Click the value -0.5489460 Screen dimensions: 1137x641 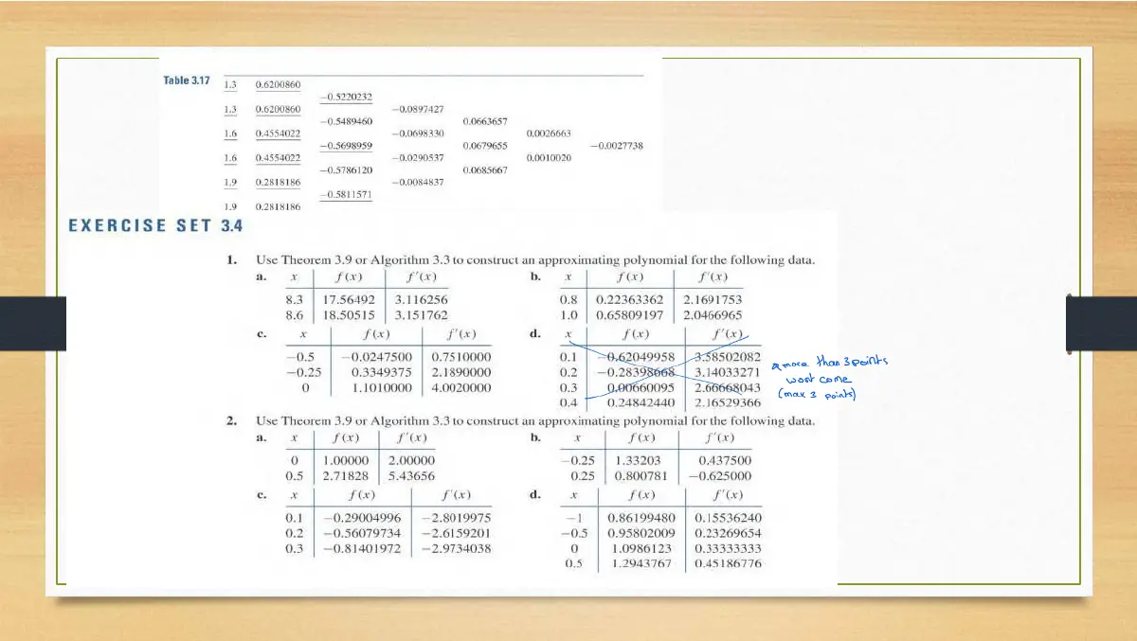346,122
